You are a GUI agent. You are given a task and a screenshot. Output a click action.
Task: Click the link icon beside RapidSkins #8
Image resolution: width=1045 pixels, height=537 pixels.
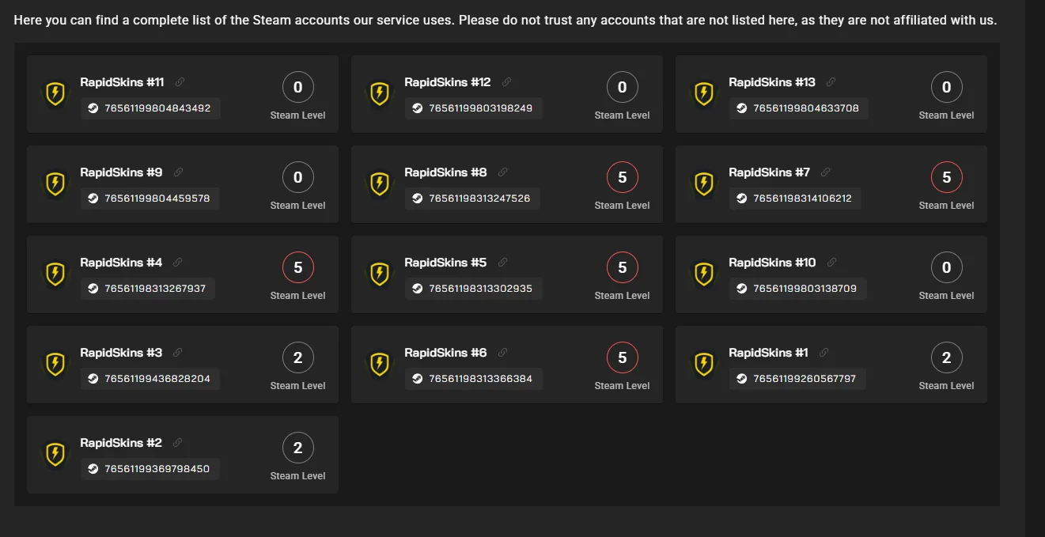click(x=502, y=172)
